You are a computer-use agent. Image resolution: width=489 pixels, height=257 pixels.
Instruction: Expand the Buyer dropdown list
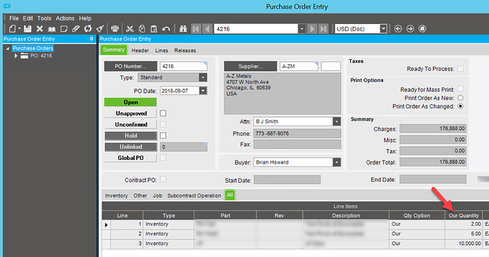point(337,162)
